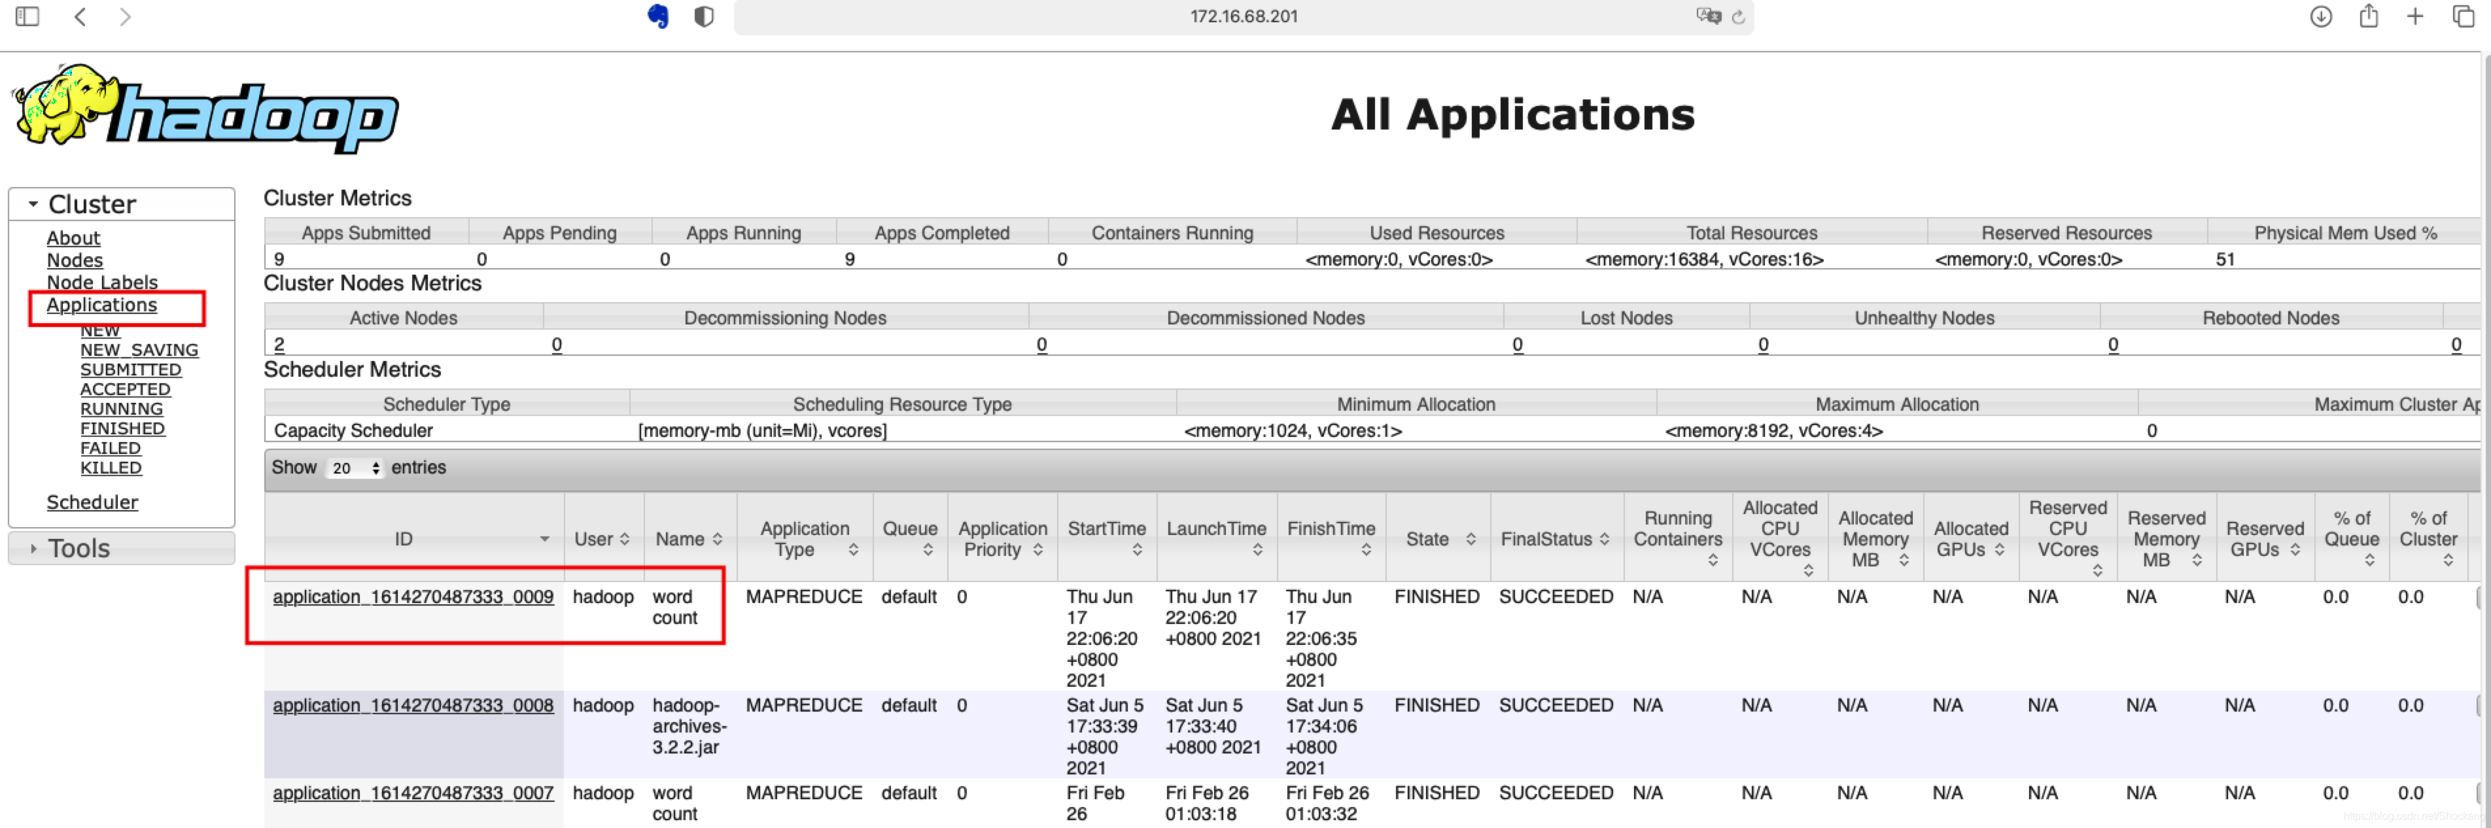The width and height of the screenshot is (2491, 828).
Task: Open the Show entries count dropdown
Action: 355,468
